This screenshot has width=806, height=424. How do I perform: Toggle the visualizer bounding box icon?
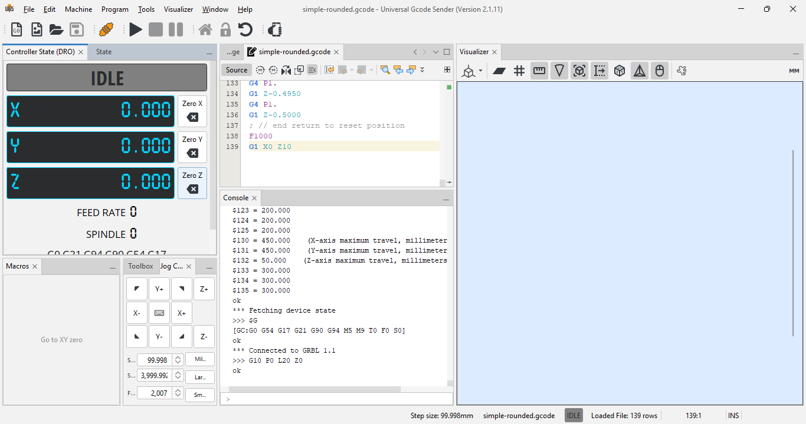[579, 71]
